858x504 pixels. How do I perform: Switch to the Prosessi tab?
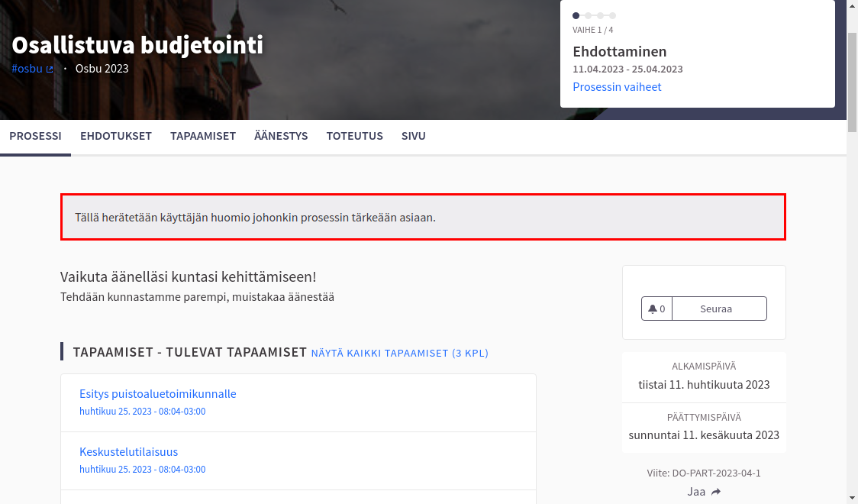[x=35, y=137]
